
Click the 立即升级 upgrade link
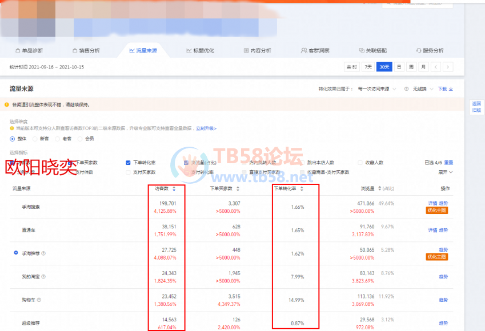tap(206, 128)
